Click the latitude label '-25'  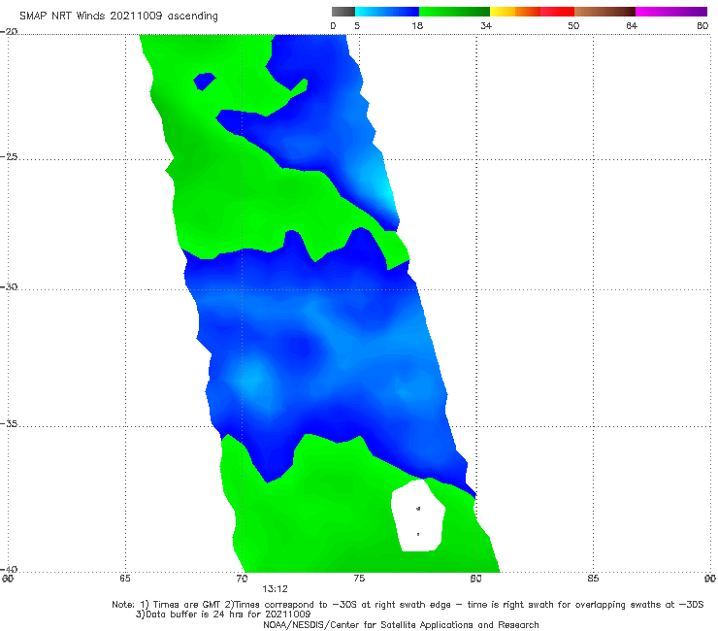(9, 156)
